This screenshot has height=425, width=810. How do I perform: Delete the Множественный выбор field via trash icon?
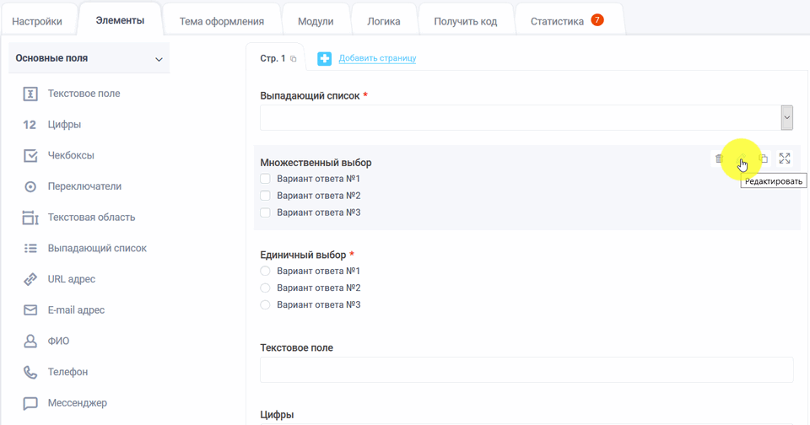click(719, 159)
